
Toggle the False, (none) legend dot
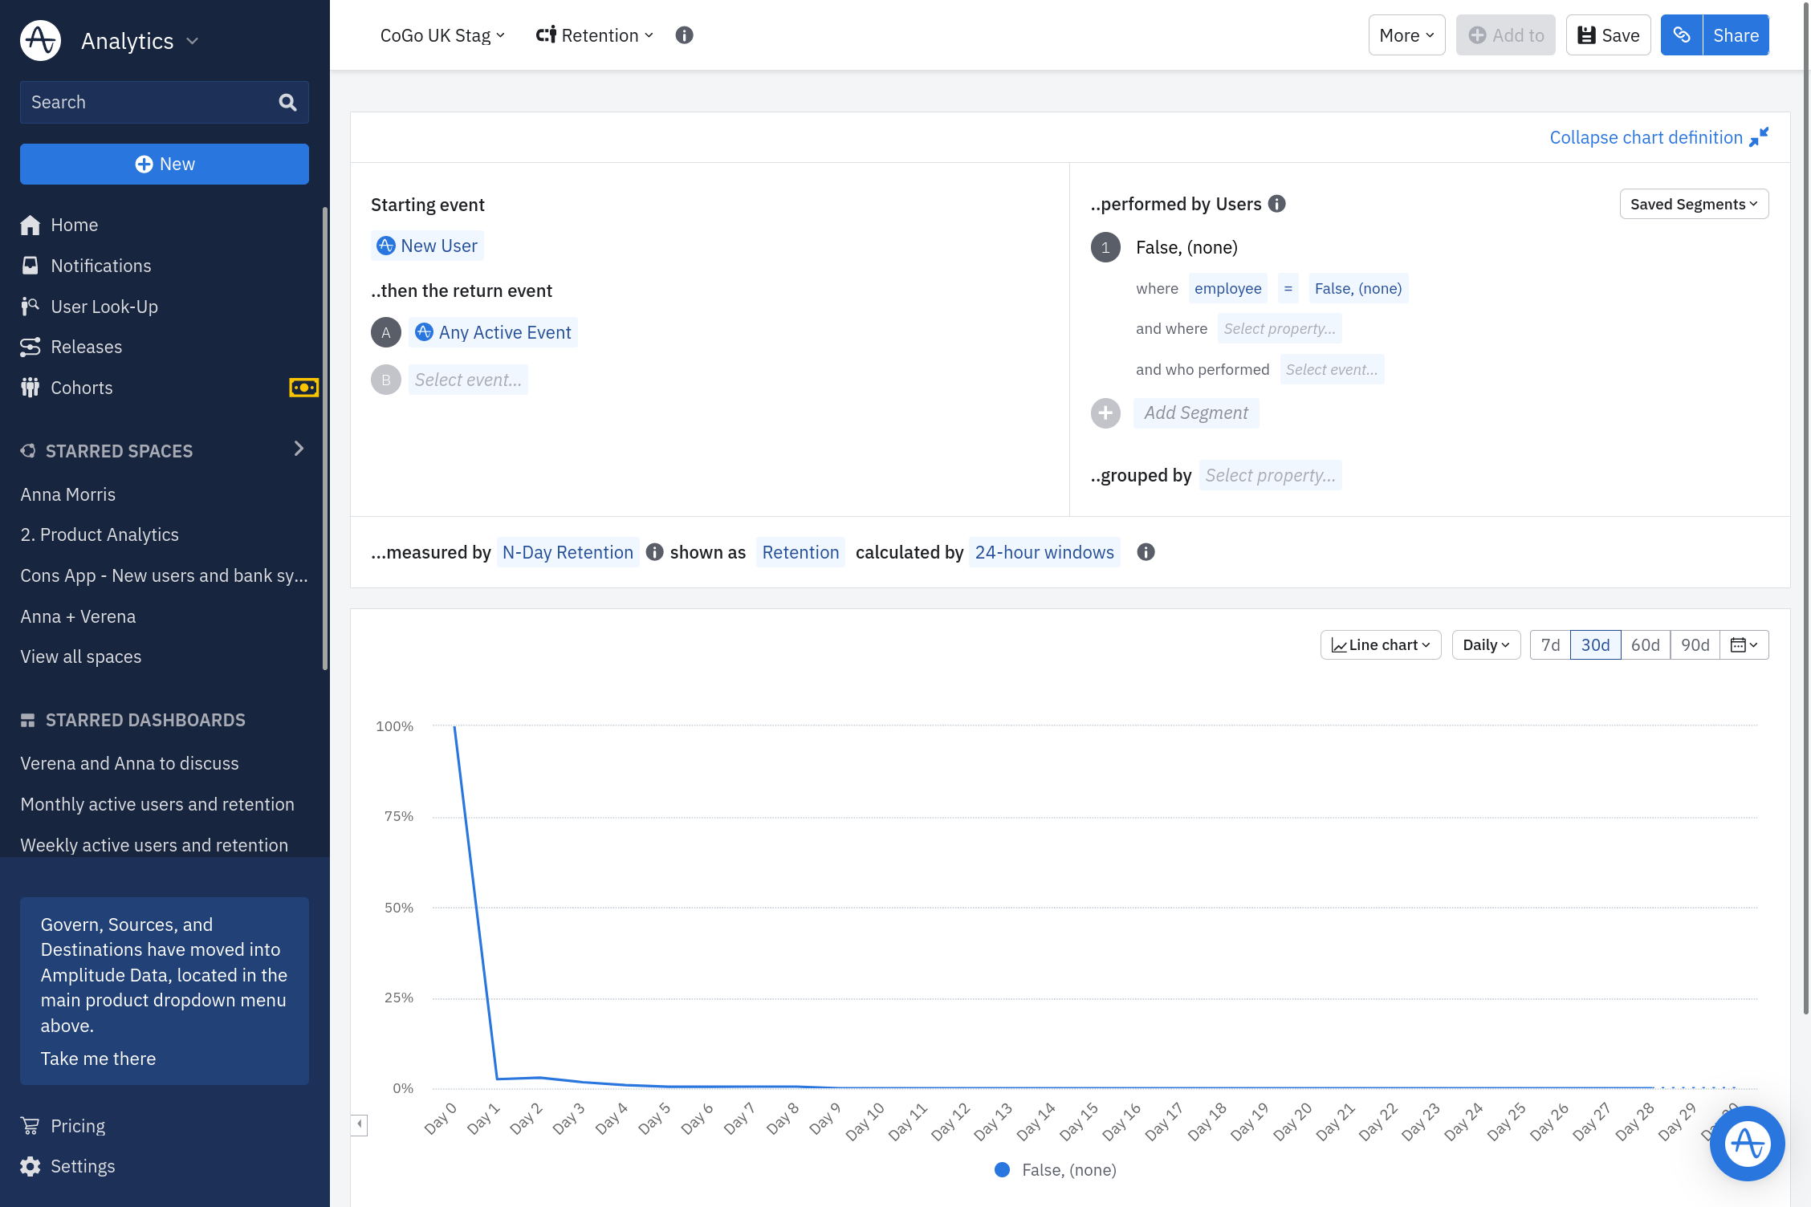tap(1002, 1170)
